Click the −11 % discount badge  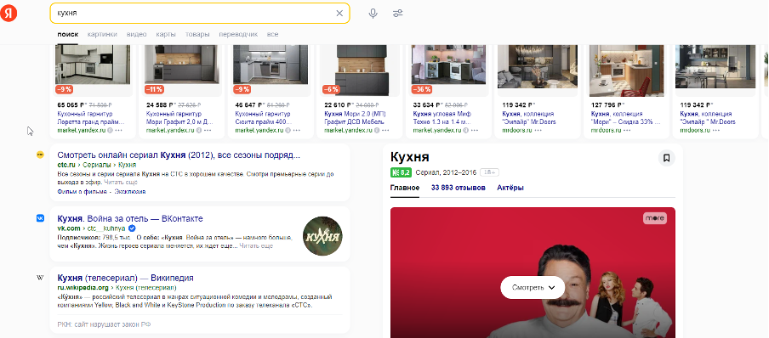[x=154, y=90]
